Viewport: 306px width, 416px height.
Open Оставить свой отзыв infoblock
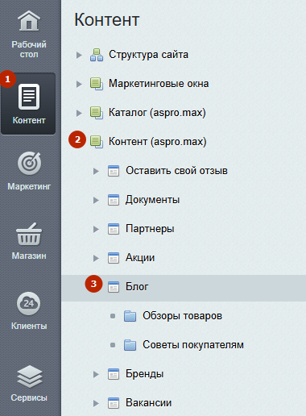[177, 171]
